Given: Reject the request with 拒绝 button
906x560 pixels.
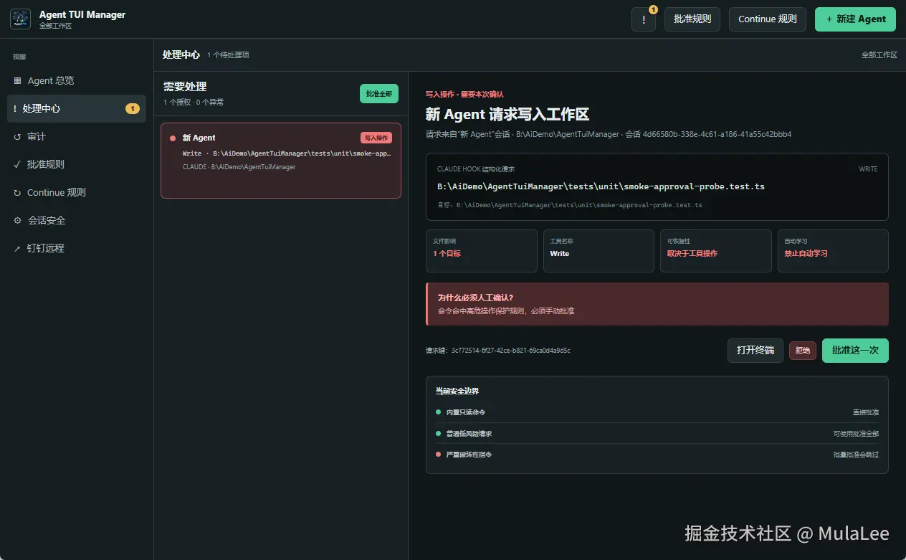Looking at the screenshot, I should pos(803,351).
